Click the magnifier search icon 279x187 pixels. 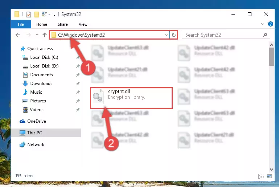pos(265,35)
